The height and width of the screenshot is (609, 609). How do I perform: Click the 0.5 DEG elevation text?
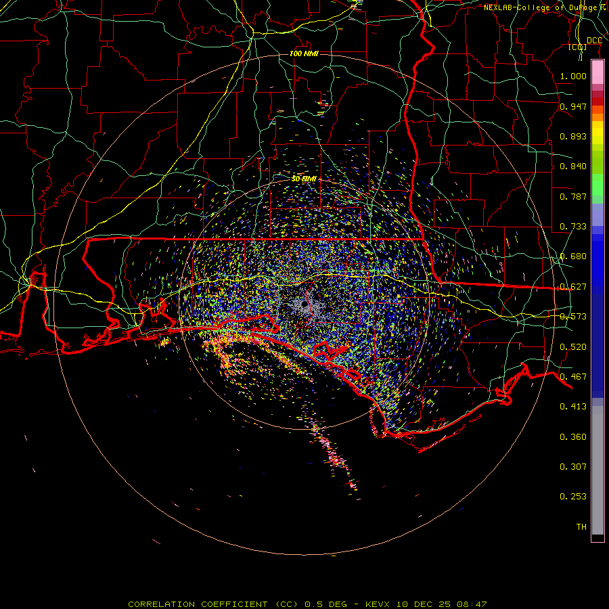(325, 604)
